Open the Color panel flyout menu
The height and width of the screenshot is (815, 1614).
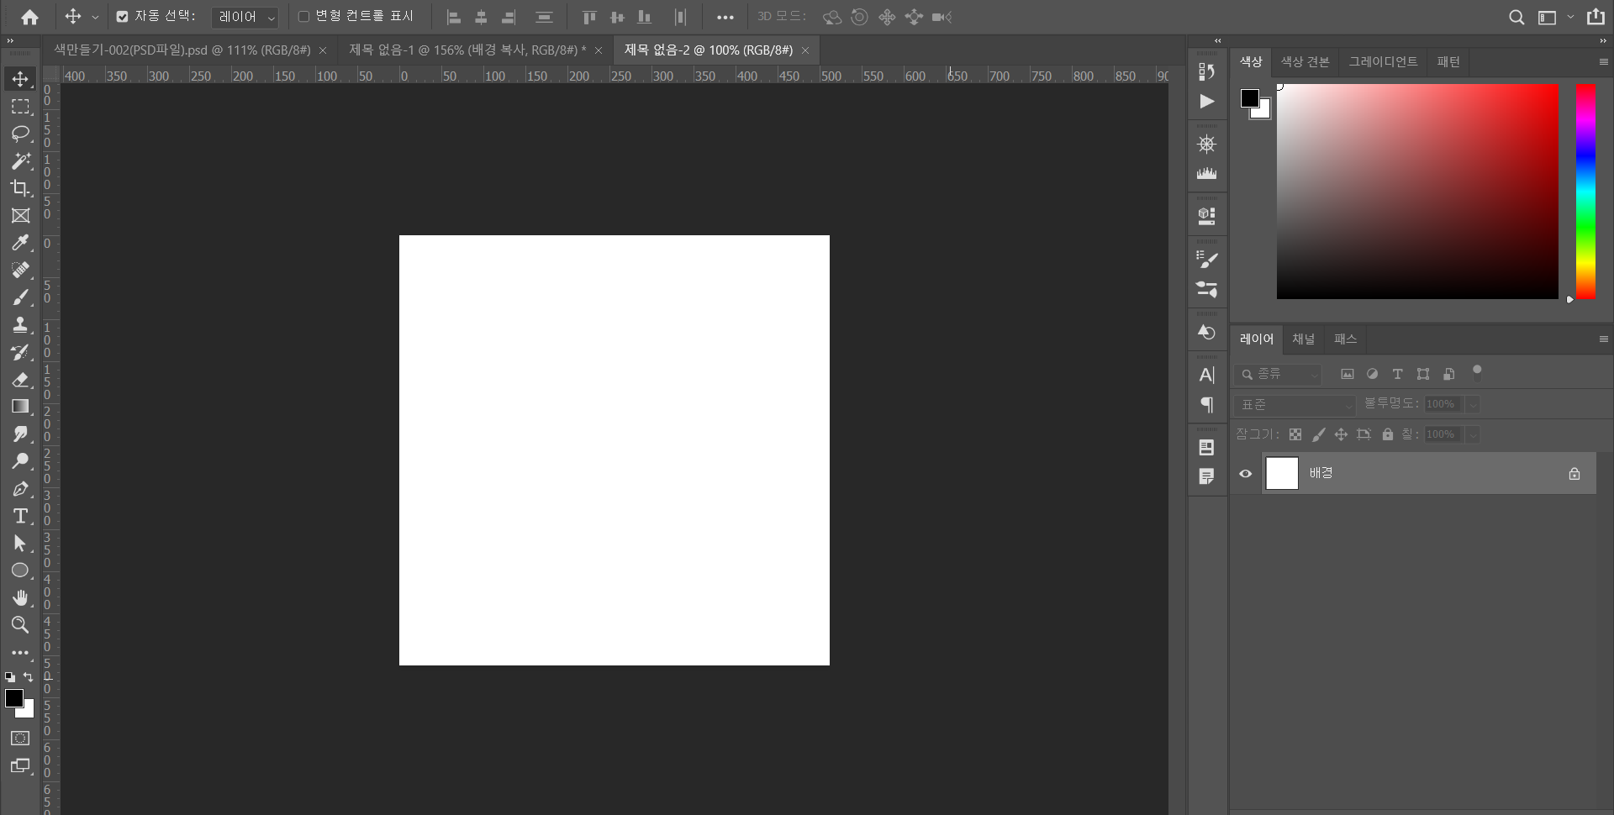(1603, 62)
